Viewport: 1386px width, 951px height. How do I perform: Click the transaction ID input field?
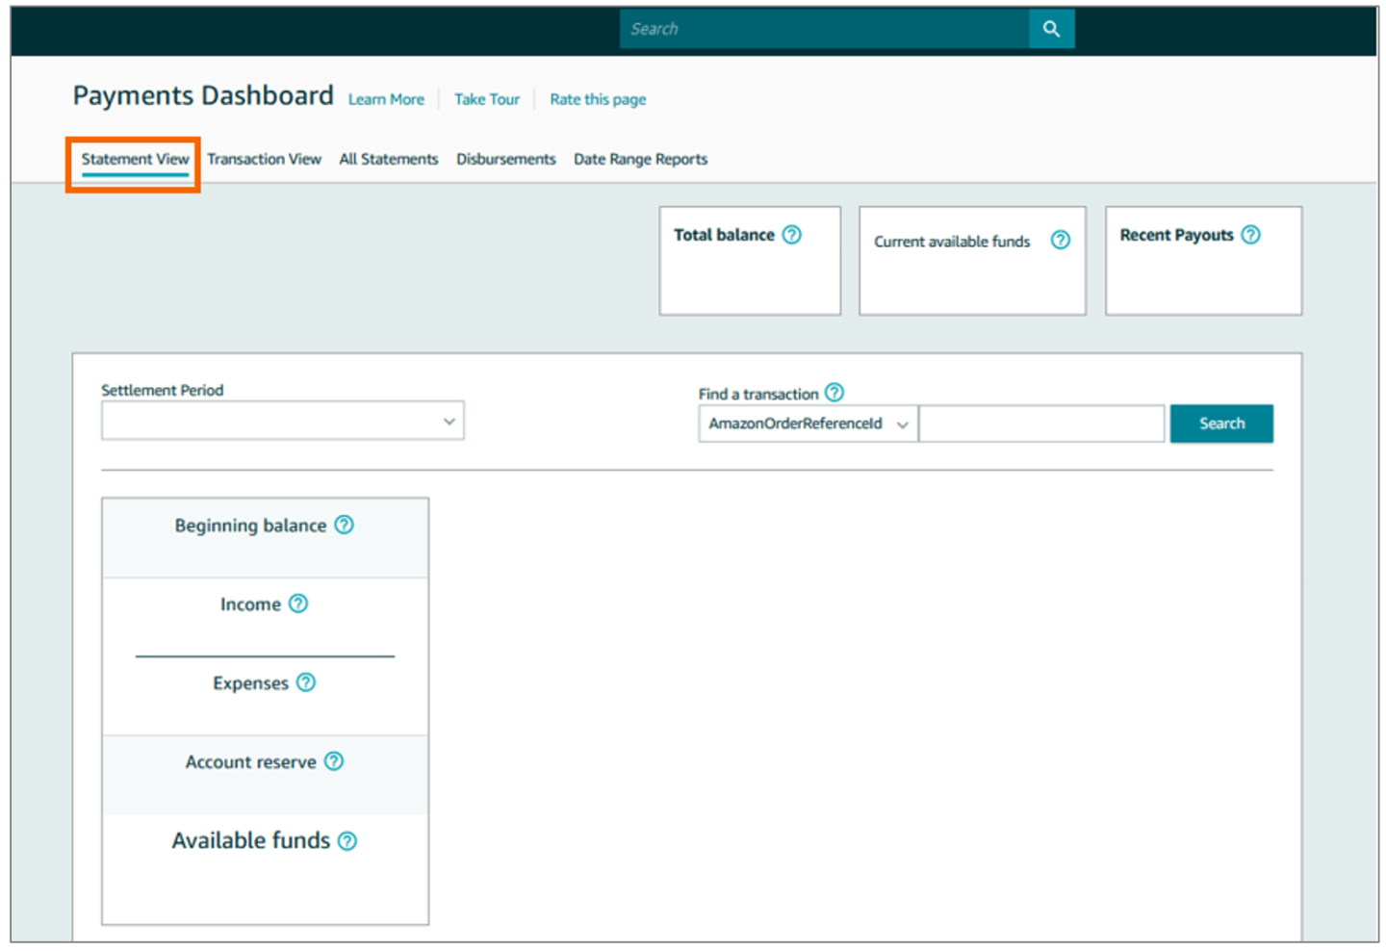[x=1041, y=424]
